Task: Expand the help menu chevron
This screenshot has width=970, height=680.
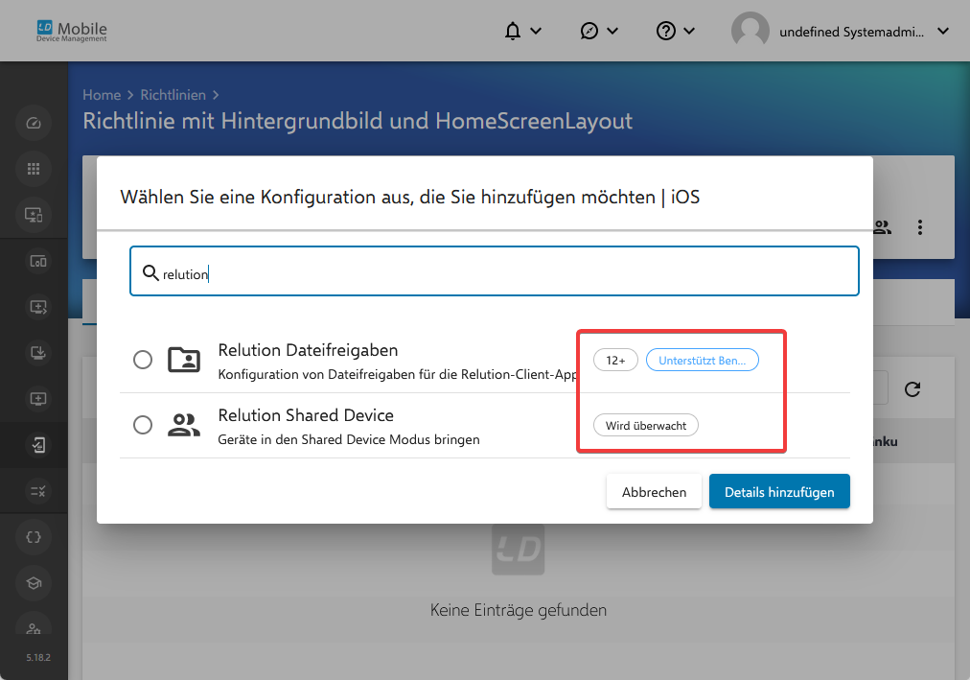Action: point(689,31)
